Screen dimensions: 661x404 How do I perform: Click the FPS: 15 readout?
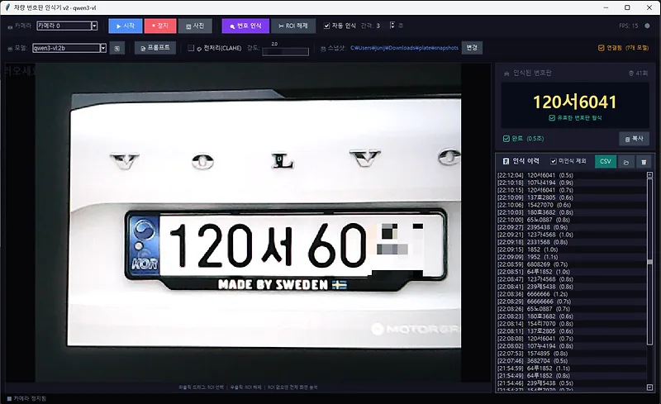click(x=629, y=26)
